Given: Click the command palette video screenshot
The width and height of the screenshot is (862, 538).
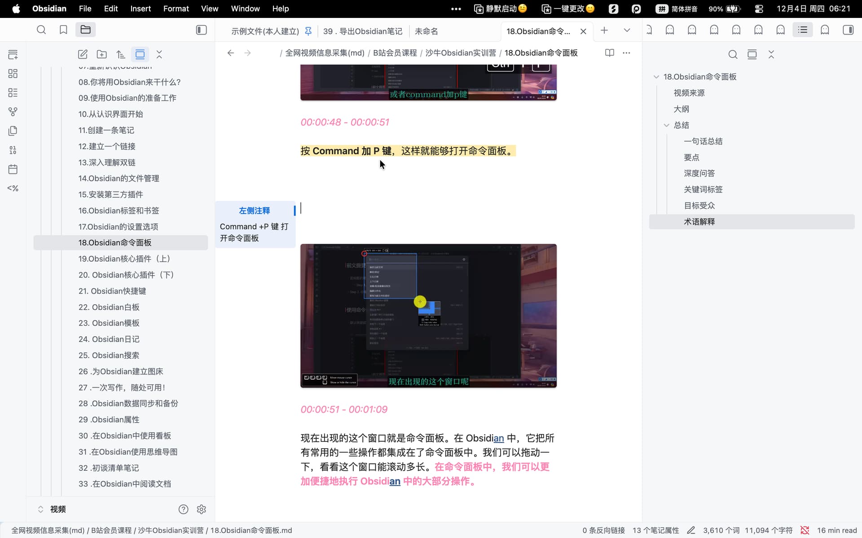Looking at the screenshot, I should point(428,316).
